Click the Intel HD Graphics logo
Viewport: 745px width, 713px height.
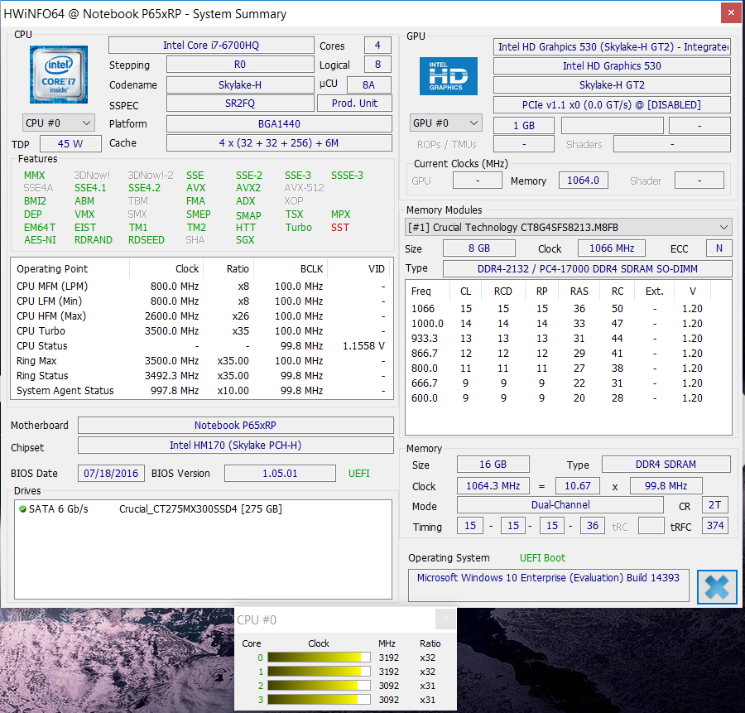pyautogui.click(x=448, y=76)
